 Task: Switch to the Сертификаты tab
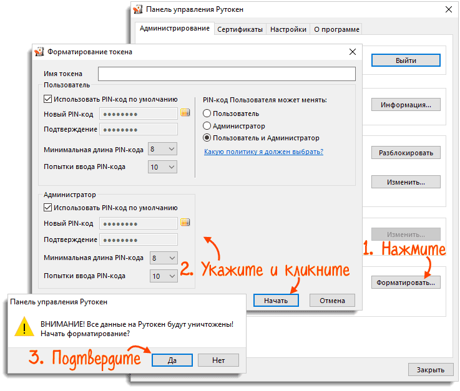(240, 29)
